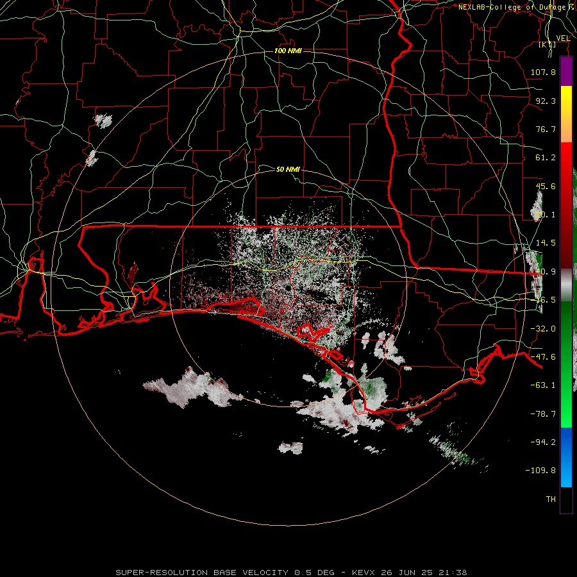Image resolution: width=577 pixels, height=577 pixels.
Task: Click the SUPER-RESOLUTION BASE VELOCITY product title
Action: click(202, 573)
